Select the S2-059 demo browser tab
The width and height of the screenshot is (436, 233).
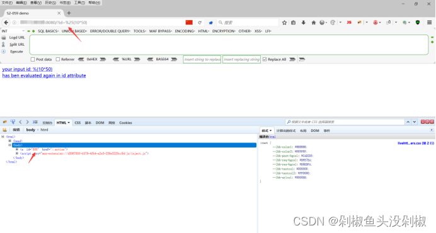pos(33,13)
